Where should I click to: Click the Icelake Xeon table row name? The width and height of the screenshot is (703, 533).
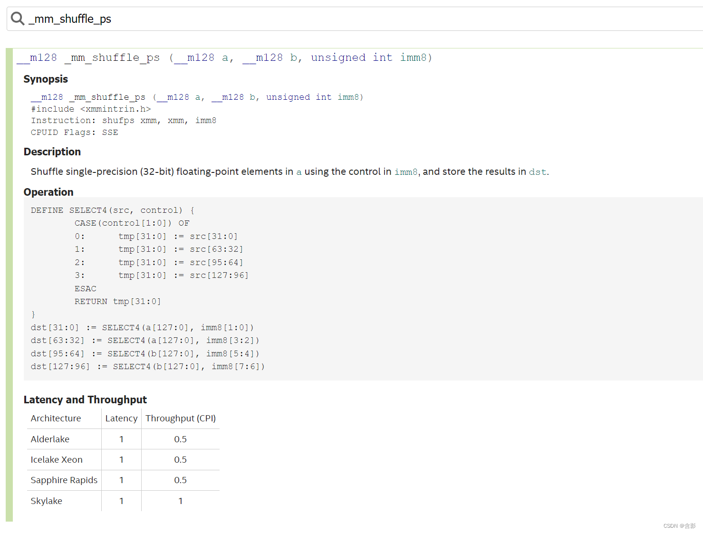tap(57, 459)
